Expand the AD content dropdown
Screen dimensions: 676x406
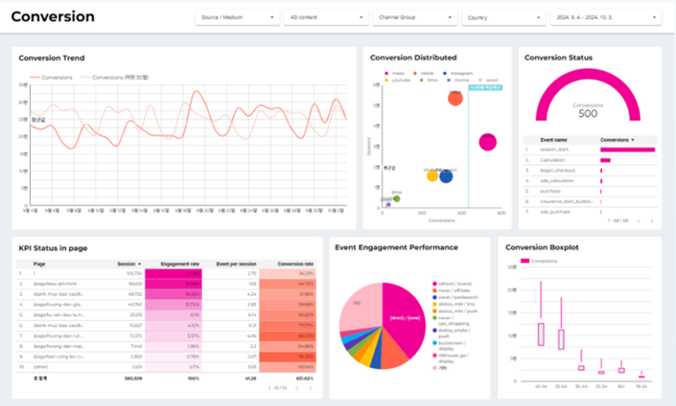tap(326, 17)
